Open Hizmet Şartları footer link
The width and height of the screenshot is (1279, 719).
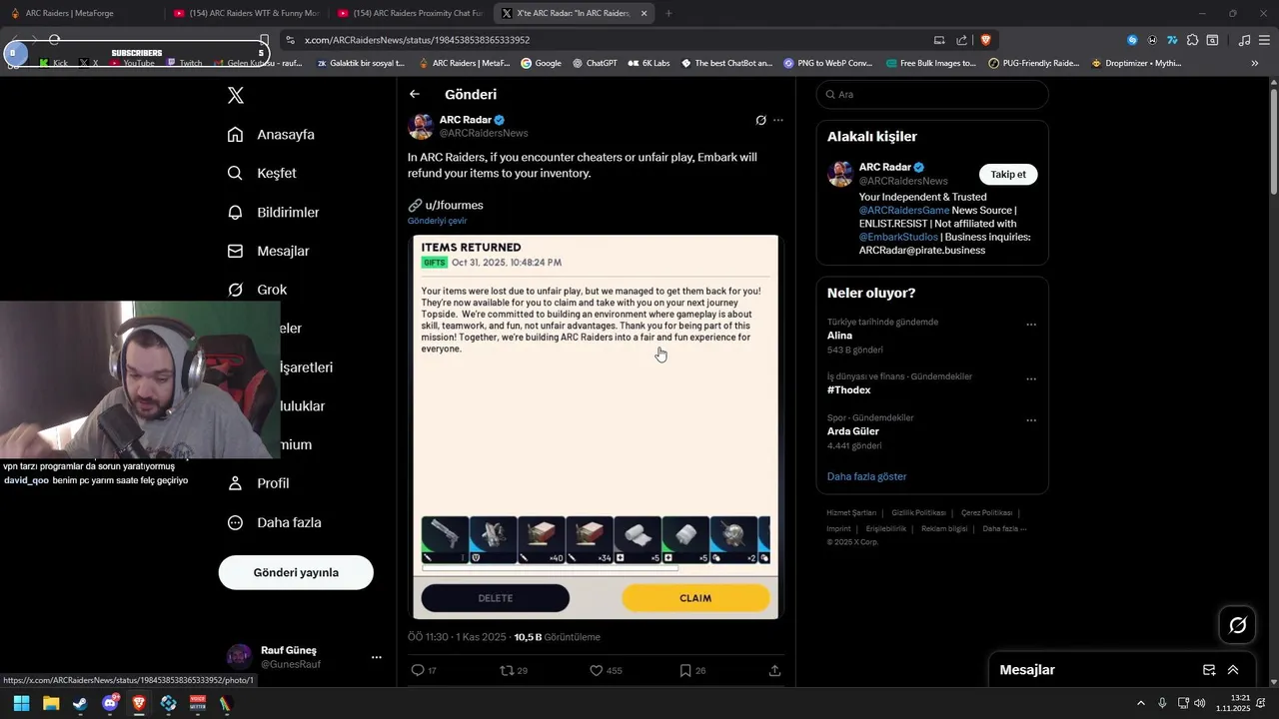tap(851, 512)
